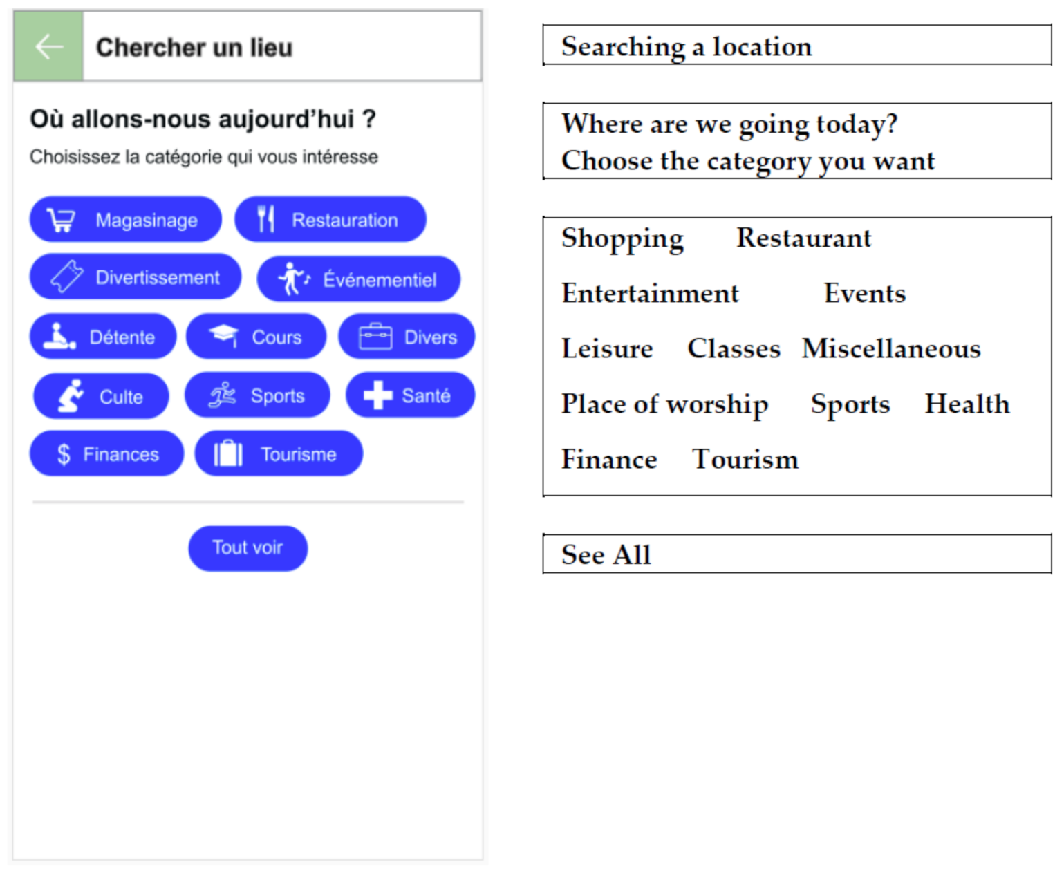Click the suitcase icon on Tourisme

click(228, 454)
